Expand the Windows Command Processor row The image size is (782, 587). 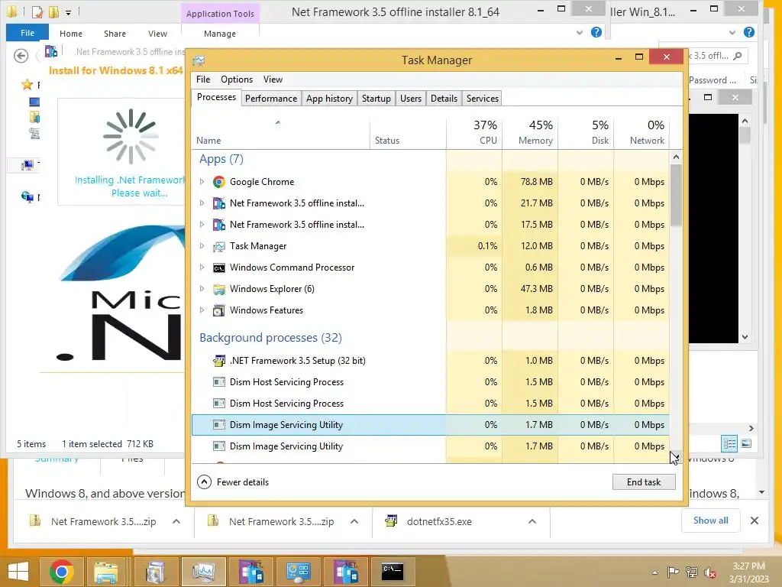coord(202,268)
